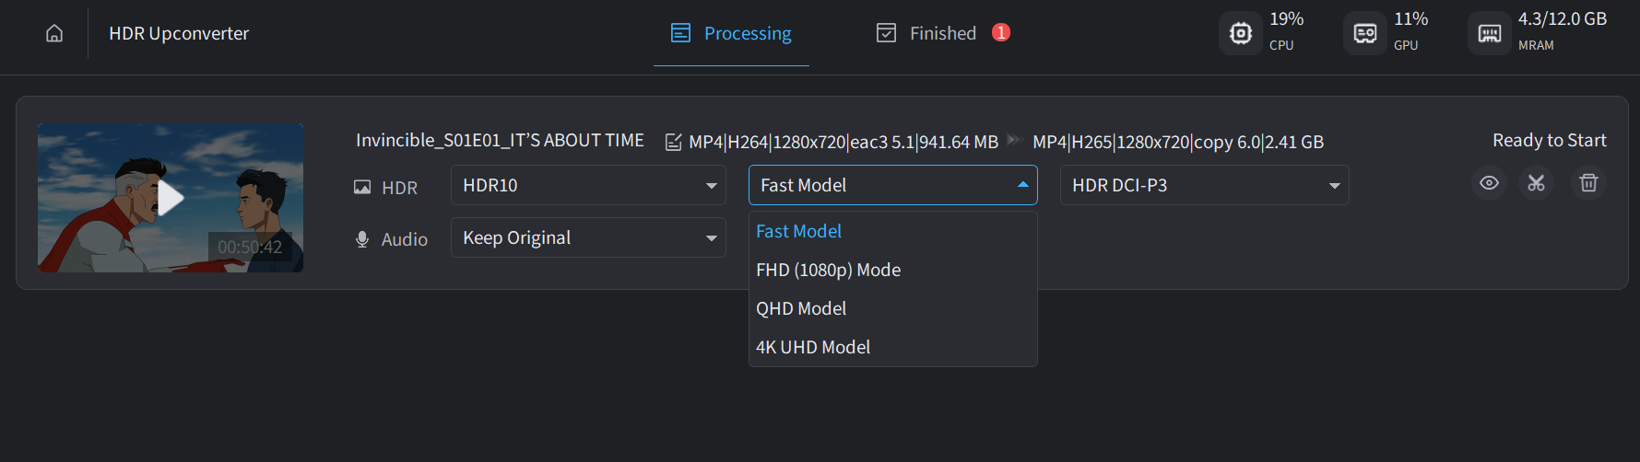The width and height of the screenshot is (1640, 462).
Task: Click the MRAM memory icon
Action: pyautogui.click(x=1490, y=33)
